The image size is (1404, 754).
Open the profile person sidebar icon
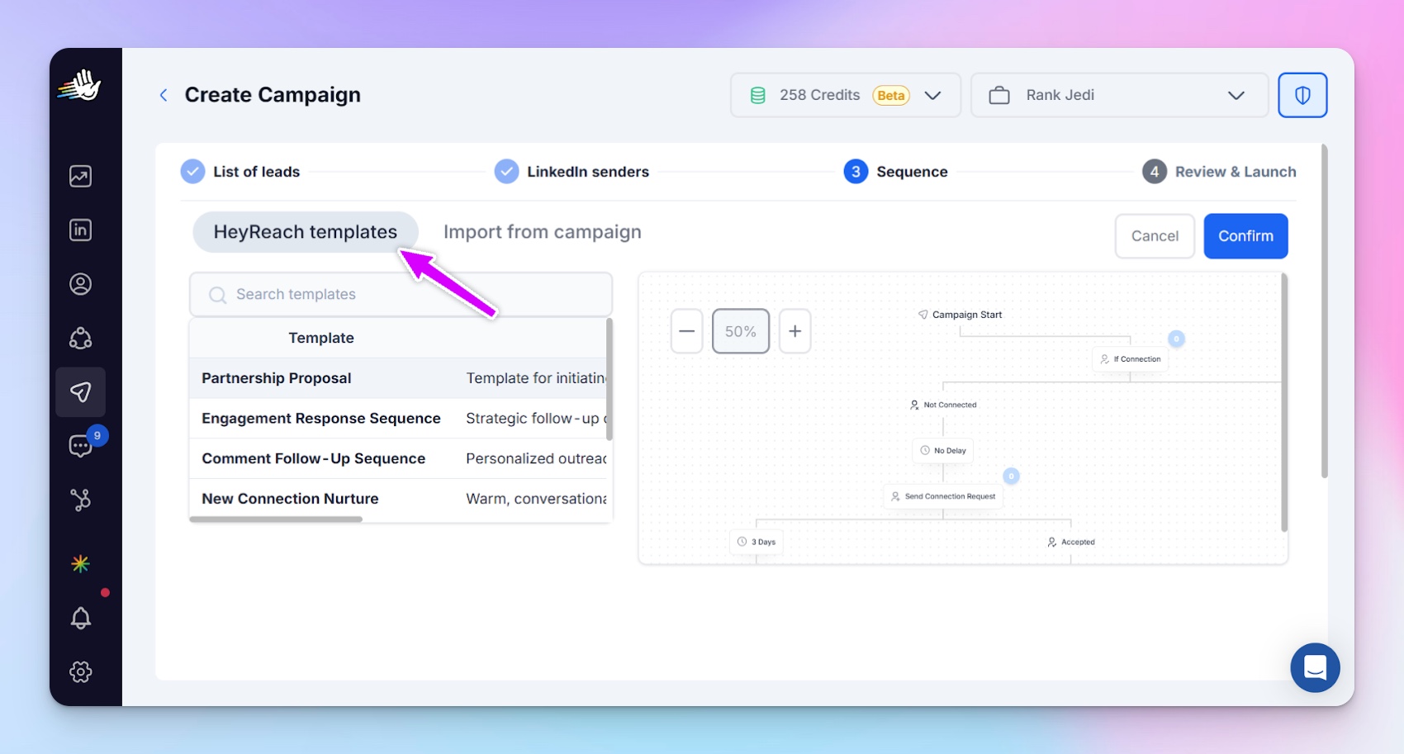click(80, 284)
